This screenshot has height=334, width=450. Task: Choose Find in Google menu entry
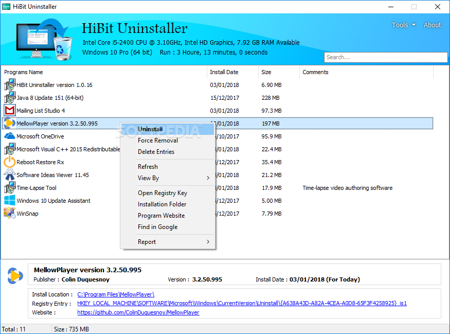pyautogui.click(x=168, y=227)
